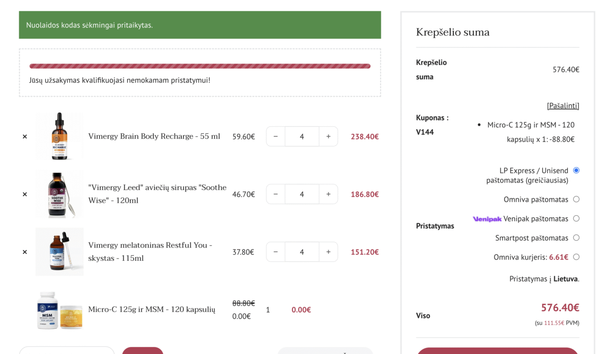Click the 59.60€ unit price

click(x=244, y=137)
